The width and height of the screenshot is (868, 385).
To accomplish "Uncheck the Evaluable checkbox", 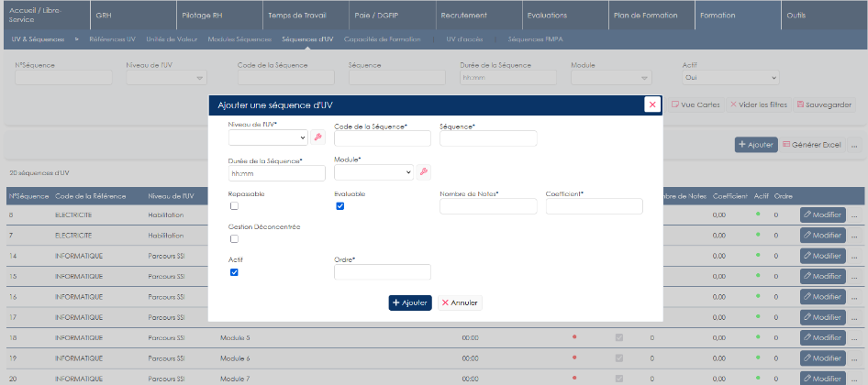I will click(340, 205).
